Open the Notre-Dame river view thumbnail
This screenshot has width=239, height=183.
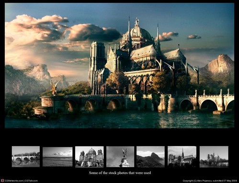[214, 157]
